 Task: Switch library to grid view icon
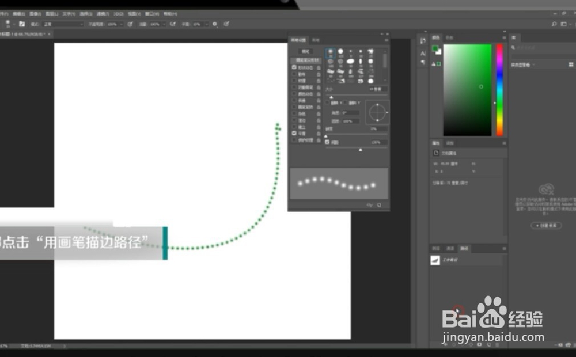[571, 64]
